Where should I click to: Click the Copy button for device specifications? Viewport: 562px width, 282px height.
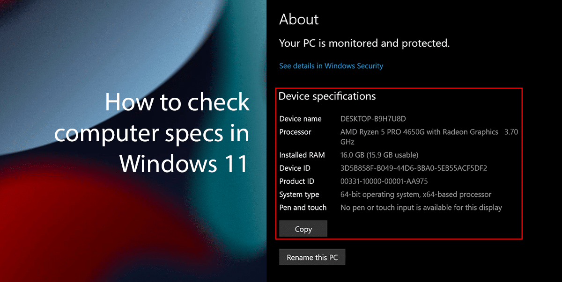303,229
